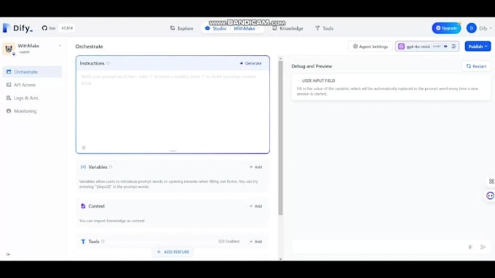Open API Access page
The height and width of the screenshot is (278, 495).
pos(32,85)
